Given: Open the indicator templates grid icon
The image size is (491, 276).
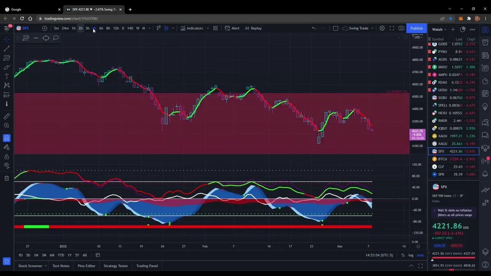Looking at the screenshot, I should point(215,28).
